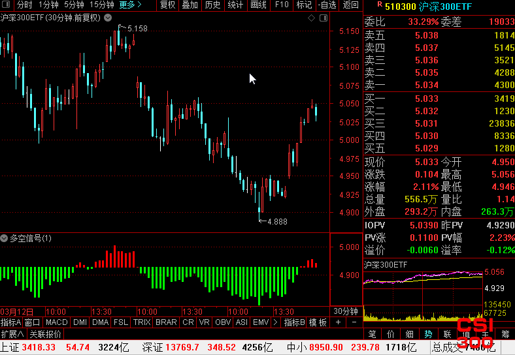Switch to the ASI indicator
Screen dimensions: 515x355
pyautogui.click(x=242, y=322)
